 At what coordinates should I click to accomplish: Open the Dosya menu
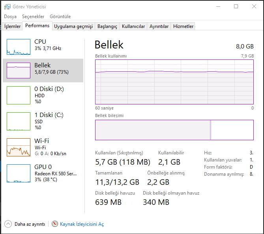[x=10, y=17]
